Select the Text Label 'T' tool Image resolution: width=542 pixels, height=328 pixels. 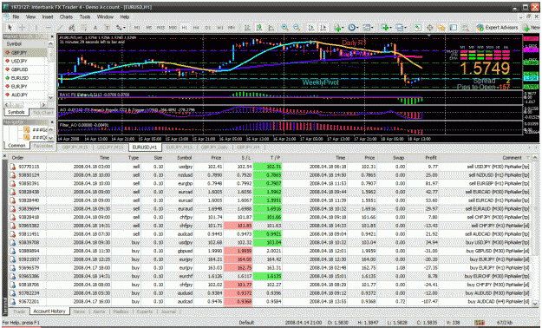tap(107, 28)
